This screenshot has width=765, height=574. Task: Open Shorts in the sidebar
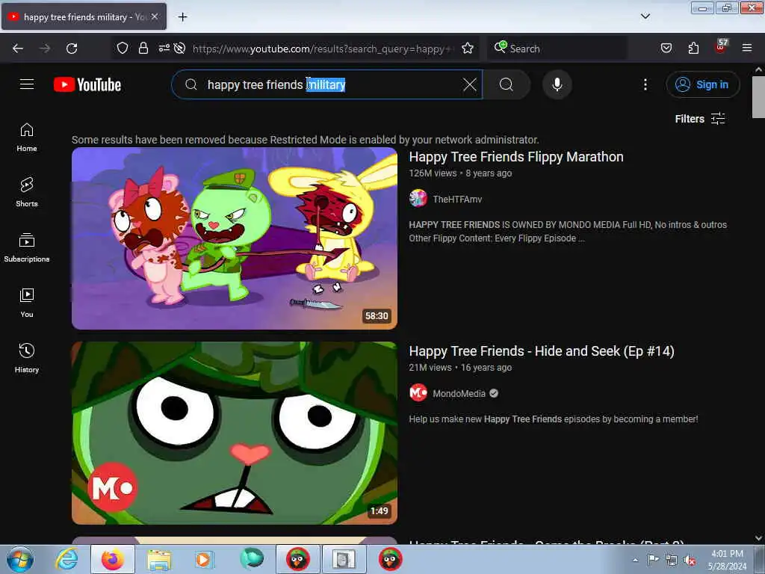[x=27, y=192]
